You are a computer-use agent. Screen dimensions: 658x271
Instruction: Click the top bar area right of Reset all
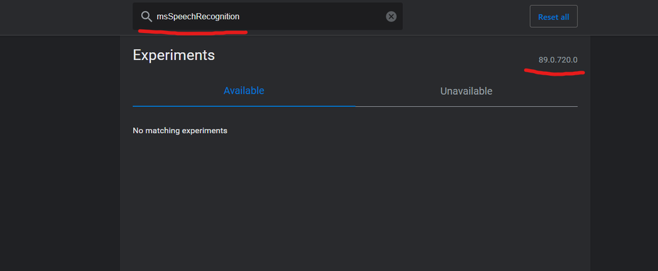pos(617,16)
